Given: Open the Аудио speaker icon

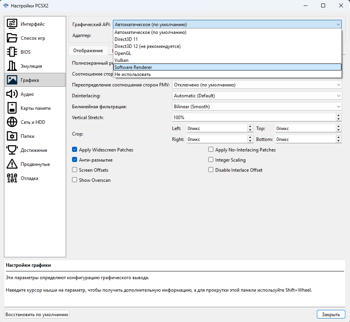Looking at the screenshot, I should 12,94.
